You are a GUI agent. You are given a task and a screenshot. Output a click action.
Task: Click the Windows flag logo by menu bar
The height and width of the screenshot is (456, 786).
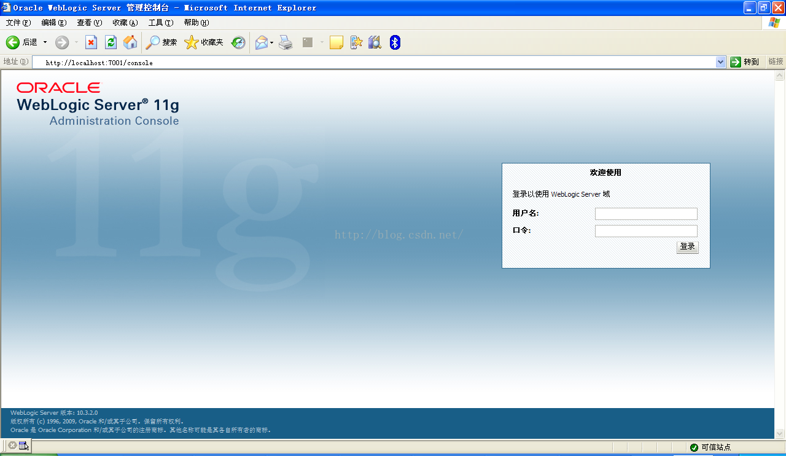774,23
